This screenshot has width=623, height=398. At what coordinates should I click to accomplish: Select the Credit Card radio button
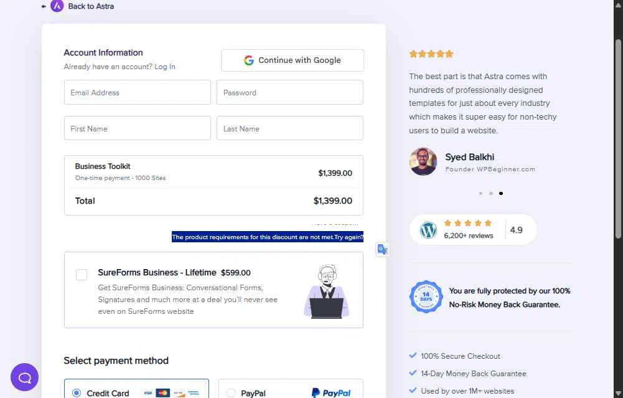point(77,393)
